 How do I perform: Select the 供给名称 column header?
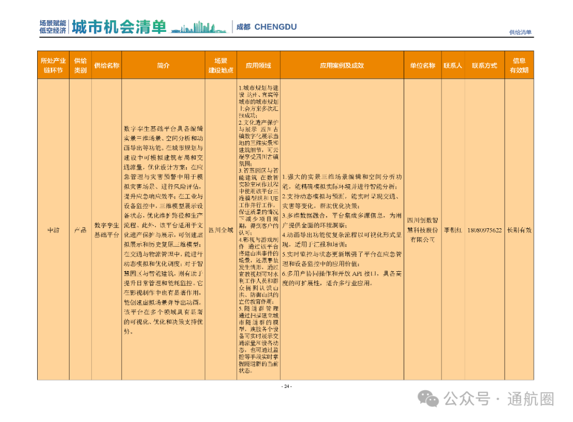tap(107, 65)
